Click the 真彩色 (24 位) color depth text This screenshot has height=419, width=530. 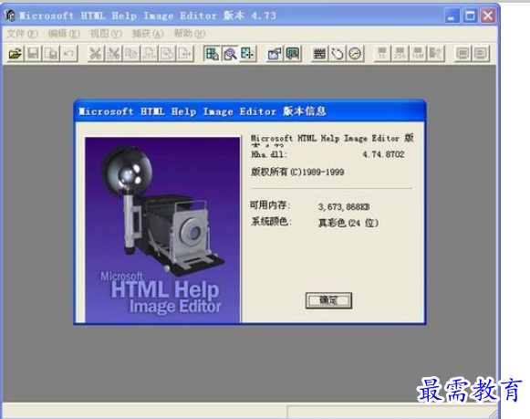pos(348,223)
